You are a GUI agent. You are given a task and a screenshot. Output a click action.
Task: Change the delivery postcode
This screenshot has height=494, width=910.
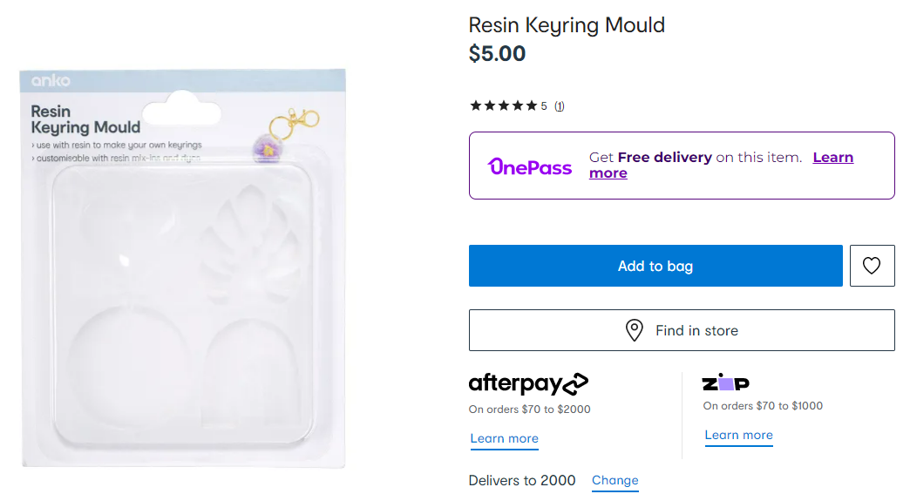pyautogui.click(x=615, y=480)
